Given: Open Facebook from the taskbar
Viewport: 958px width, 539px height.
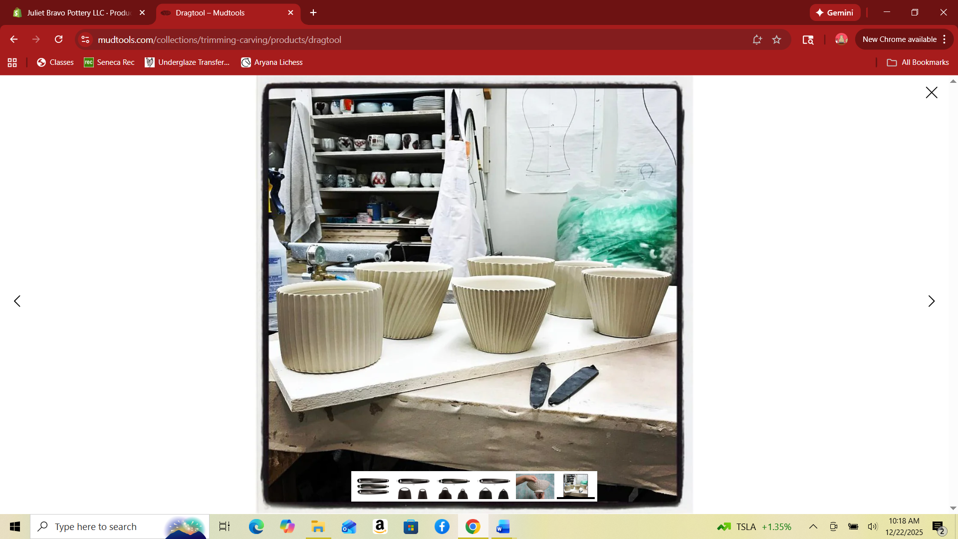Looking at the screenshot, I should (442, 527).
